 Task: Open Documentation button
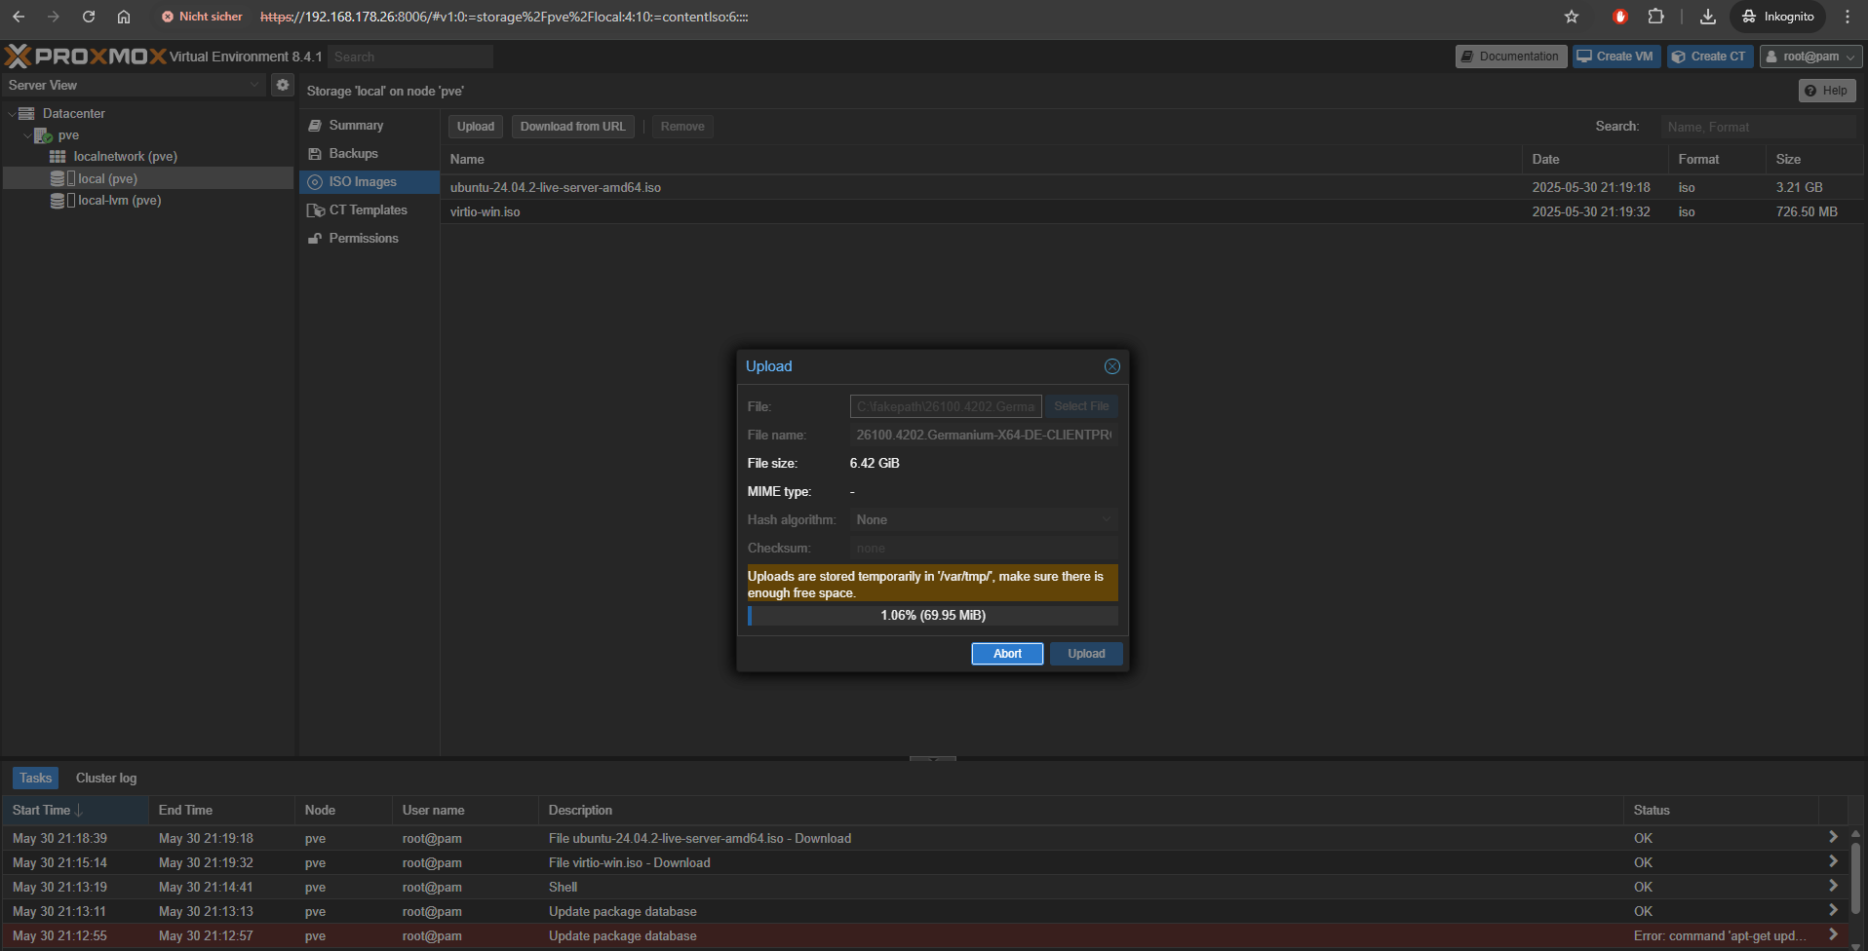[1511, 57]
